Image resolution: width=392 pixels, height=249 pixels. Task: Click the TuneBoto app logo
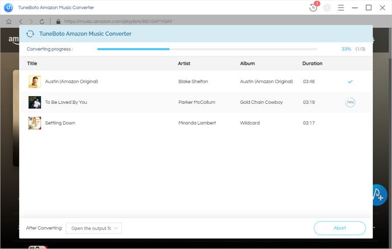8,7
